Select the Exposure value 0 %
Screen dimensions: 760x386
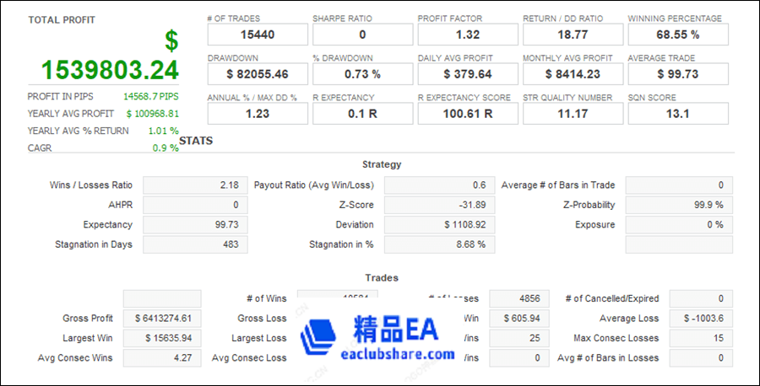coord(679,225)
